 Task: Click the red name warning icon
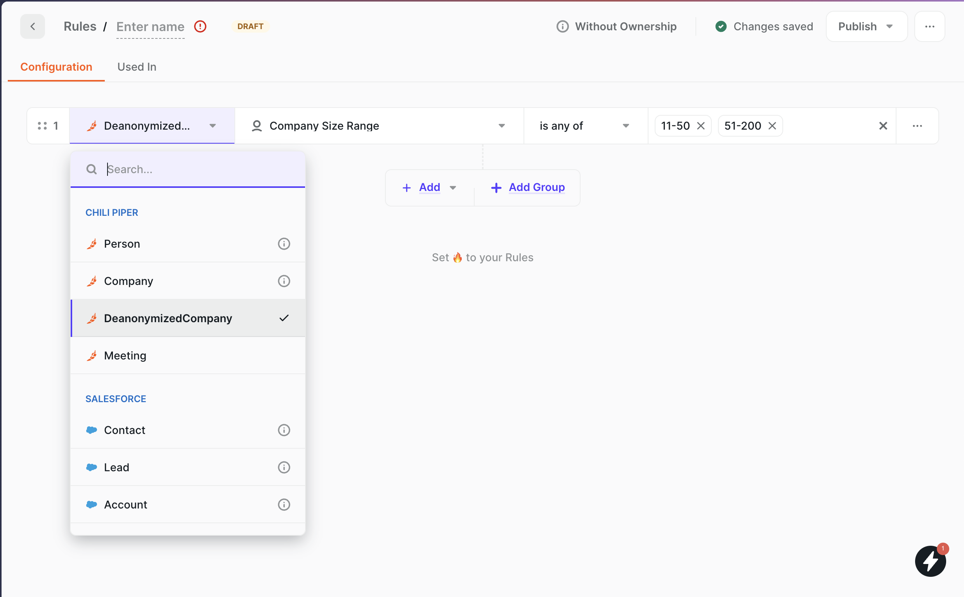tap(200, 26)
